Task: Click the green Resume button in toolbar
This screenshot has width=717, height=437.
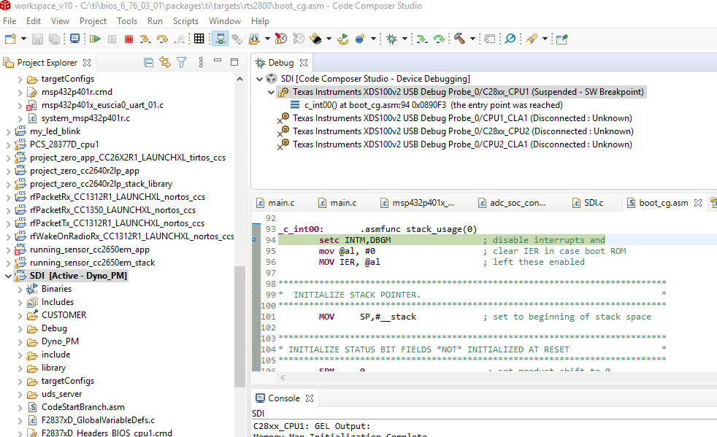Action: click(x=95, y=39)
